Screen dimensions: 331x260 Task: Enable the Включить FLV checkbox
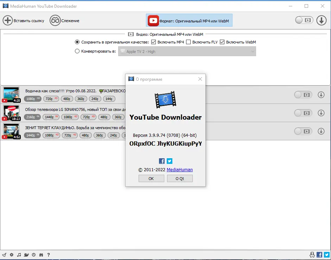point(189,42)
